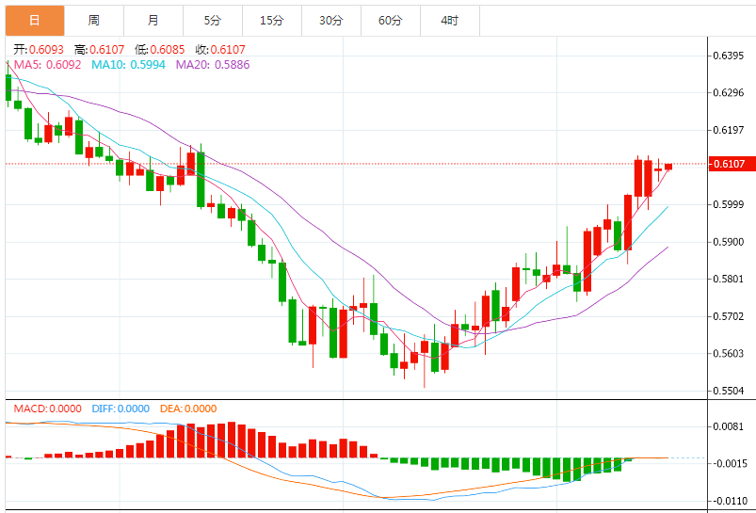The width and height of the screenshot is (756, 513).
Task: Switch to the 月 monthly tab
Action: pos(153,21)
